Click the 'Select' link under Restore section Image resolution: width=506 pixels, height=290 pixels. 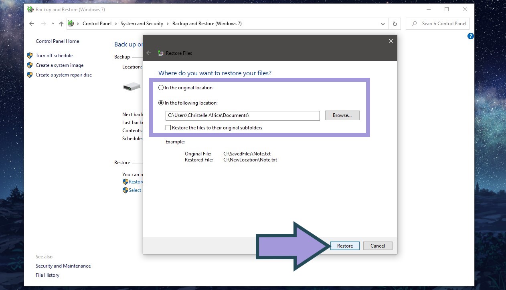135,190
